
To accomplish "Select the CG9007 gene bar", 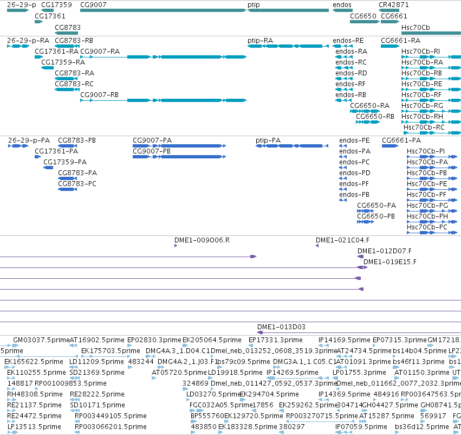I will pos(163,10).
